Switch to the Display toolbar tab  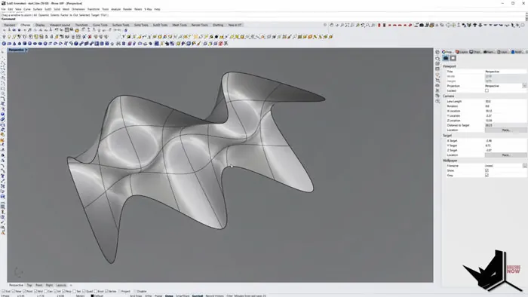[40, 25]
